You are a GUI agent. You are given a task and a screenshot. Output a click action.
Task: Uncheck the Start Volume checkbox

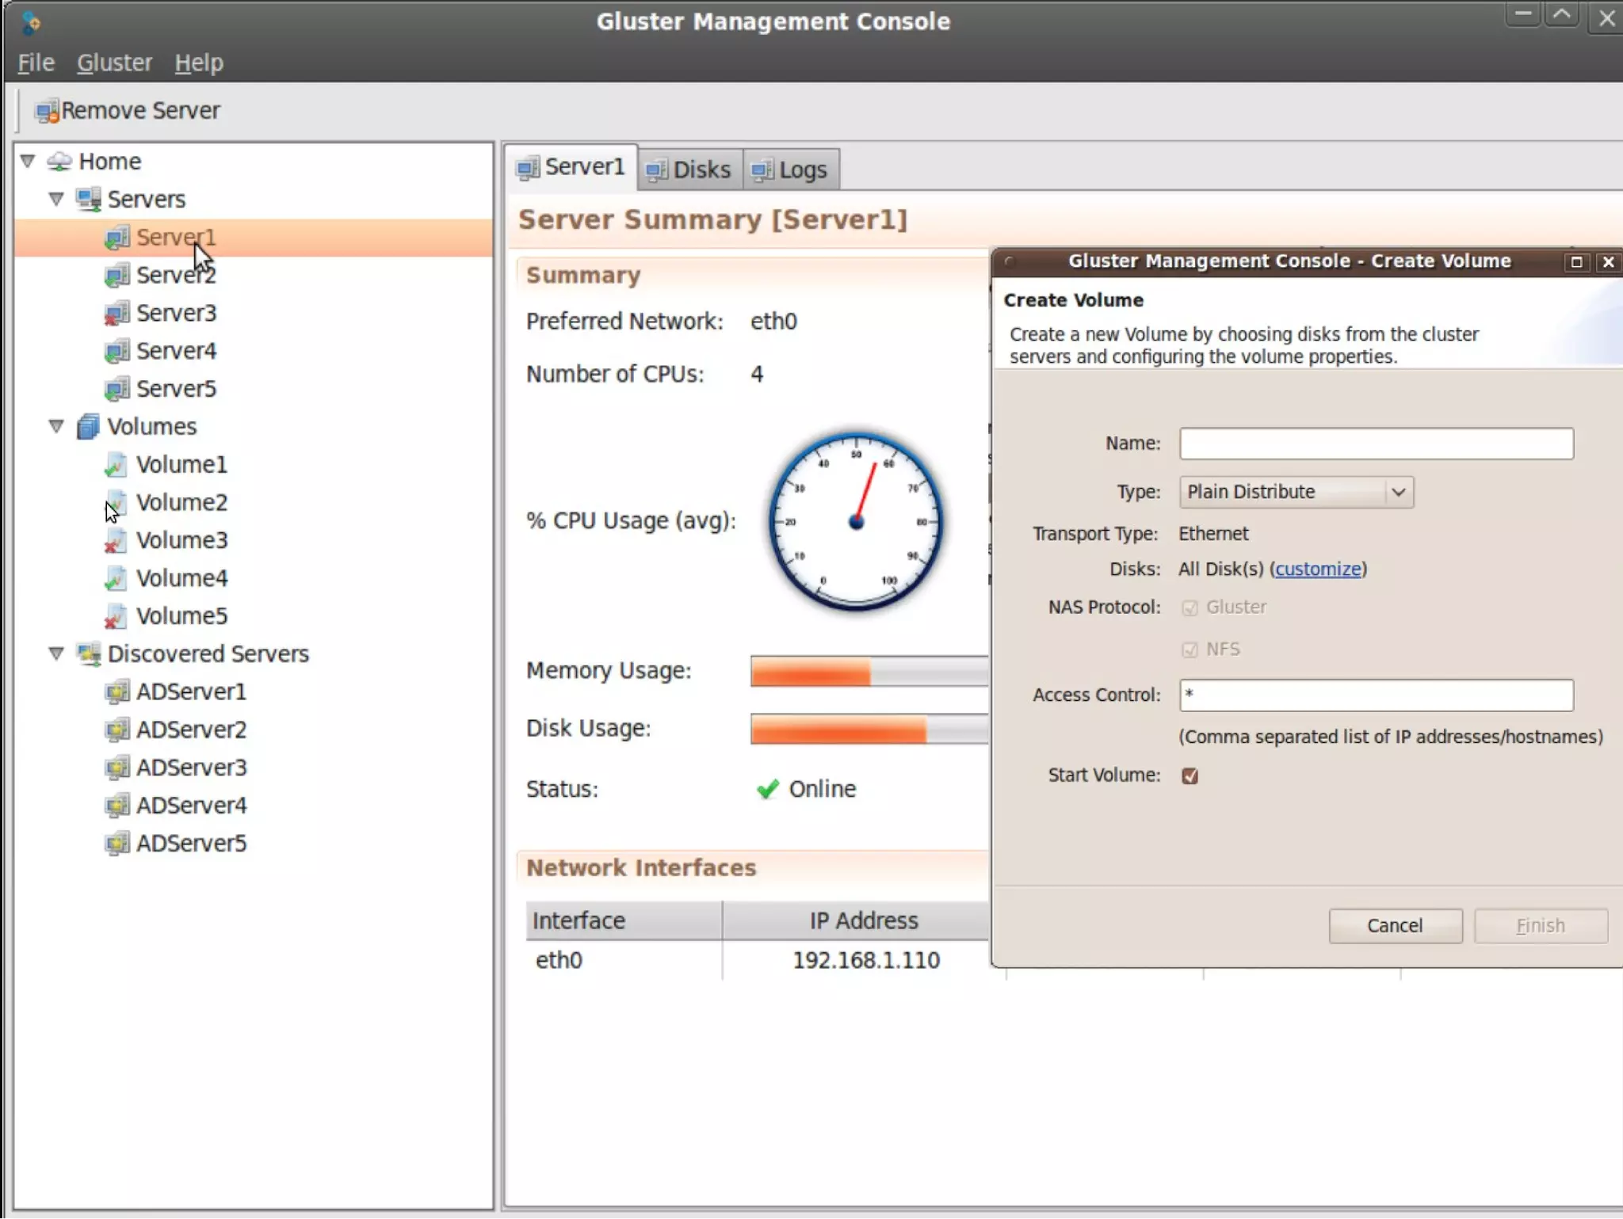pos(1189,776)
